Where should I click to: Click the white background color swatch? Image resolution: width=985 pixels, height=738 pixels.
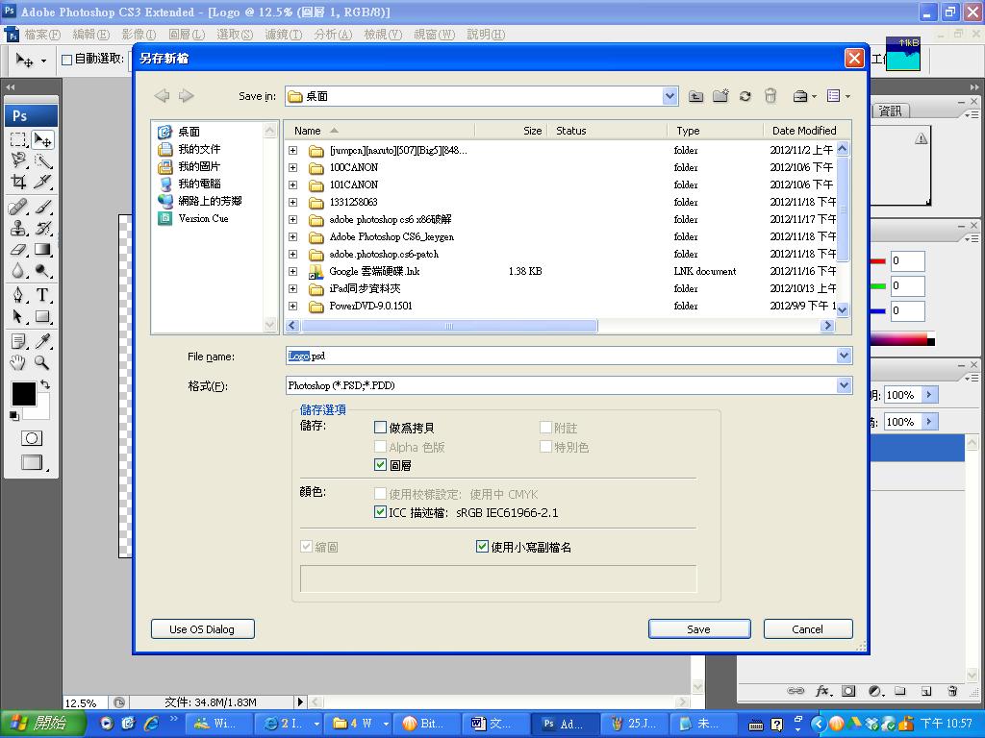[39, 411]
